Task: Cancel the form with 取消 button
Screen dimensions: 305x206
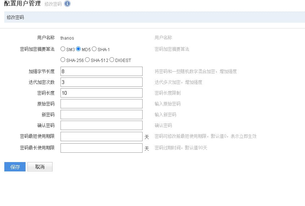Action: pyautogui.click(x=40, y=167)
